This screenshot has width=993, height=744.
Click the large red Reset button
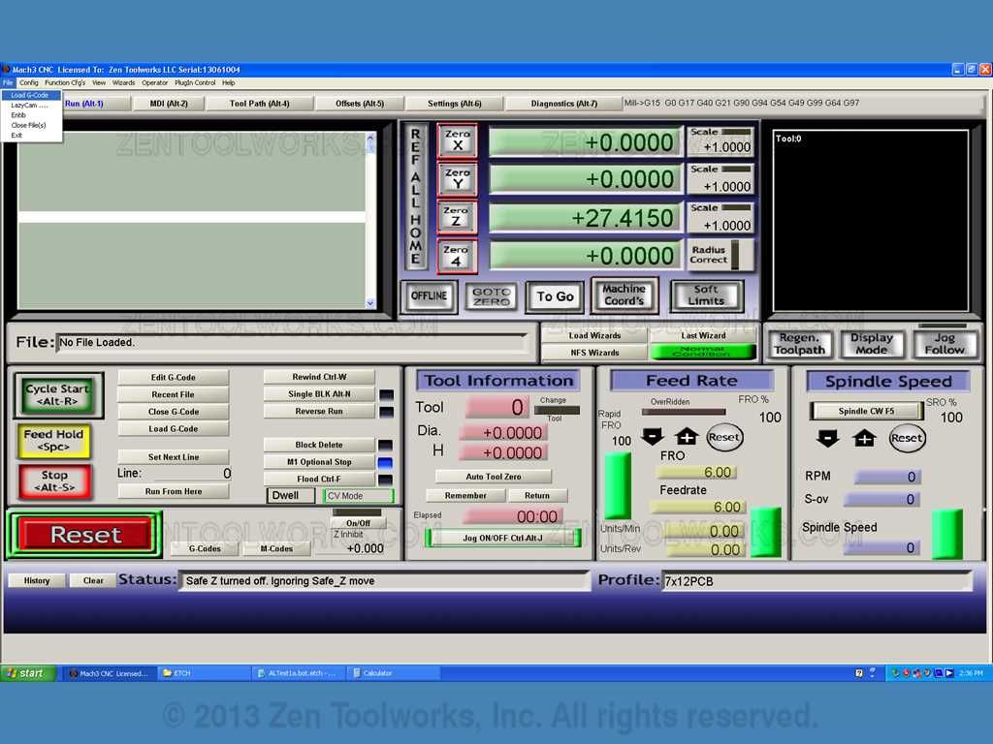coord(85,535)
